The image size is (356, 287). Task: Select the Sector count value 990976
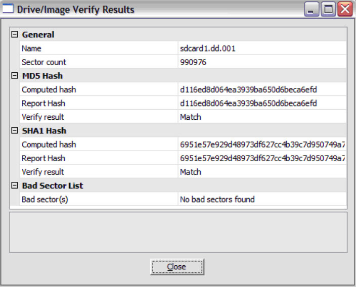193,62
